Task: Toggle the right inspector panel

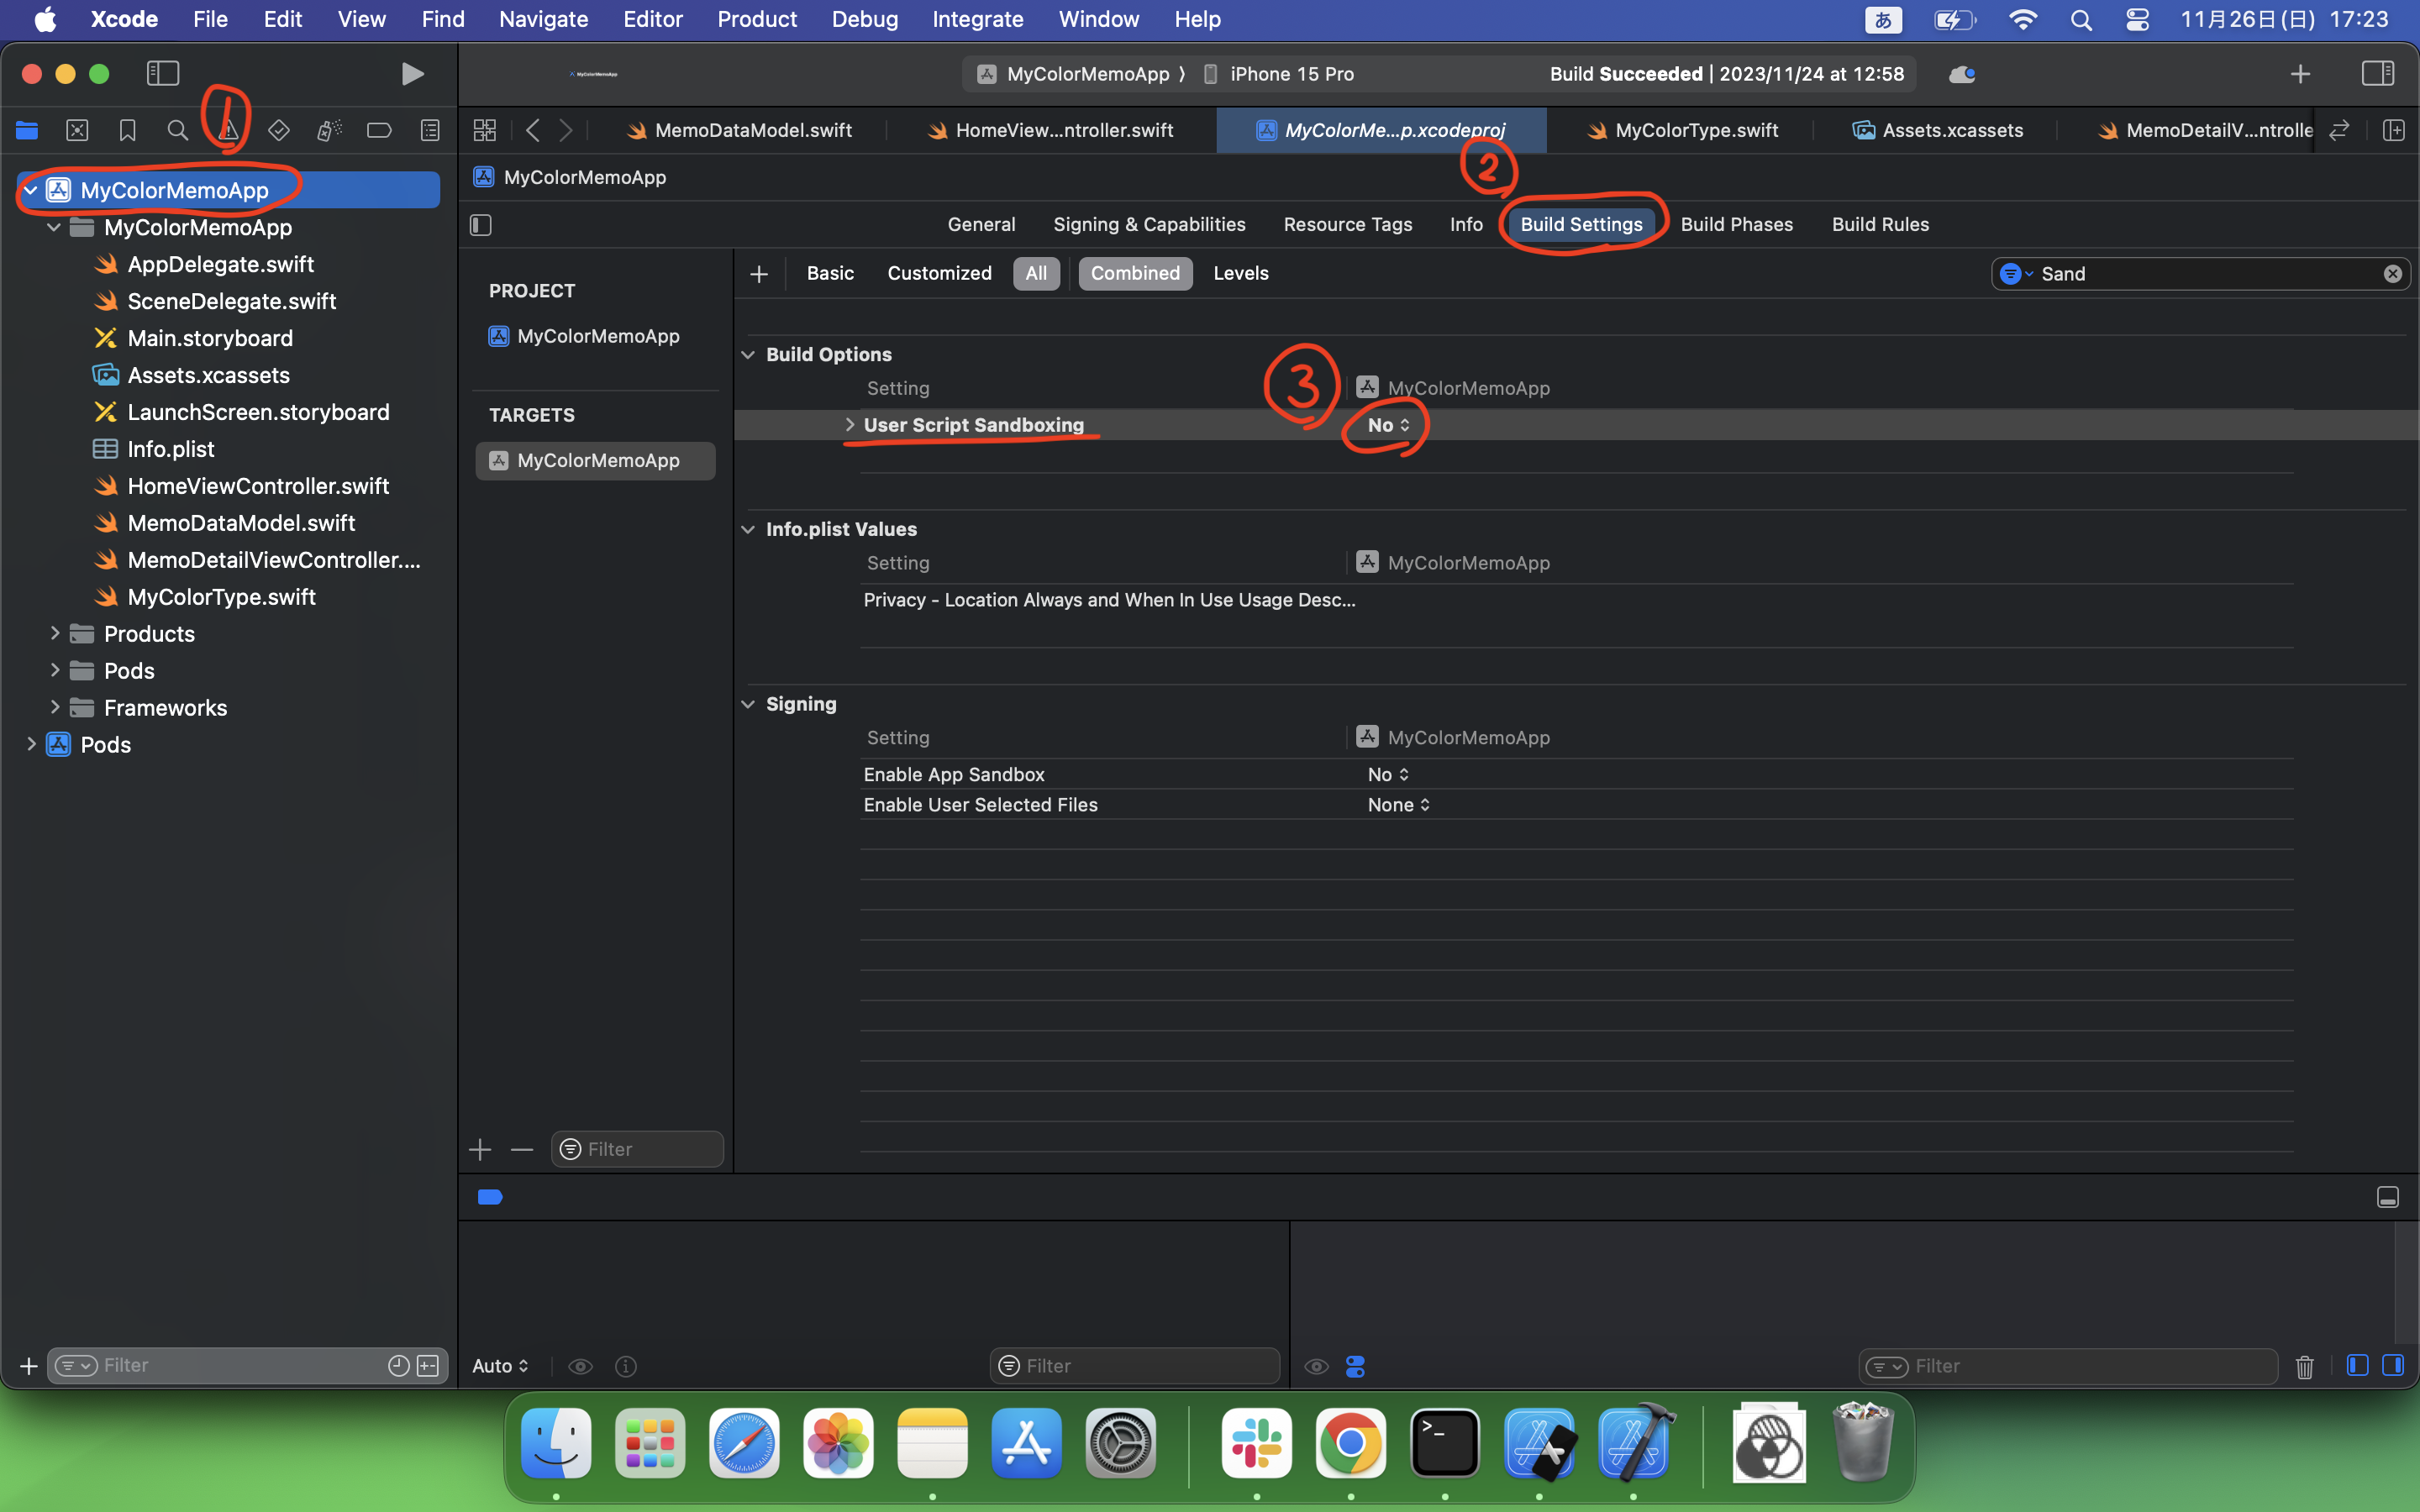Action: (x=2378, y=73)
